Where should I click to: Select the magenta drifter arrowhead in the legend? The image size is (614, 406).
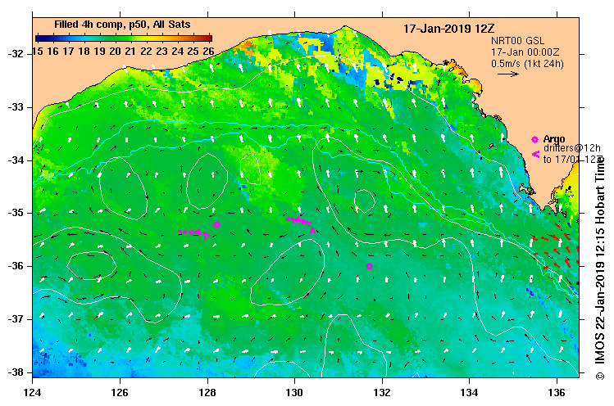click(x=535, y=154)
